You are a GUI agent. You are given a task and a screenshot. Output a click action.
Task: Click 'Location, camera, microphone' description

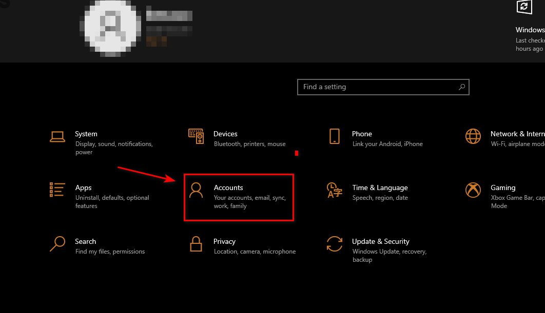pos(255,252)
